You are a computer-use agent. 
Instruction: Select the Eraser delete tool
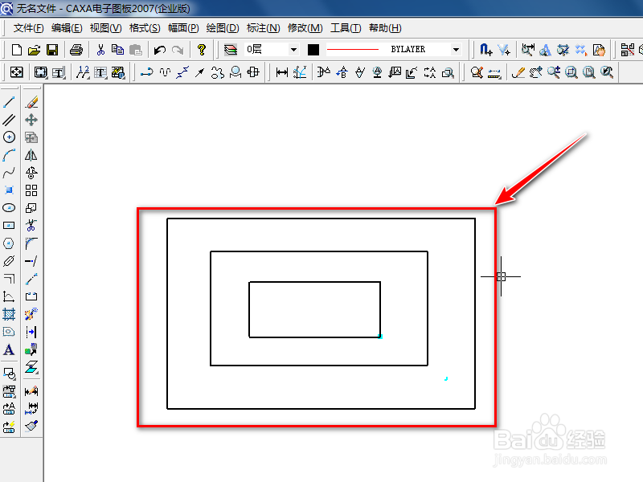(x=31, y=102)
